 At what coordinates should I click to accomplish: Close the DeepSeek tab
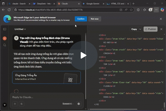[x=54, y=4]
